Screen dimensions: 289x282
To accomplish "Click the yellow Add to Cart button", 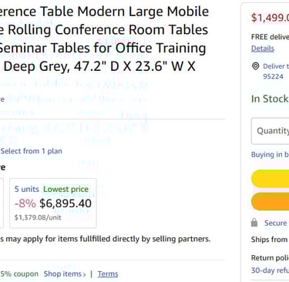I will 270,179.
